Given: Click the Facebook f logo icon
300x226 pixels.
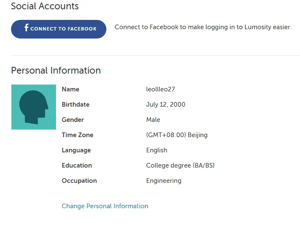Looking at the screenshot, I should (x=26, y=28).
